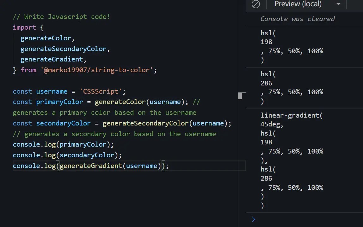Click the 'linear-gradient(' console output line
Image resolution: width=363 pixels, height=227 pixels.
[292, 115]
